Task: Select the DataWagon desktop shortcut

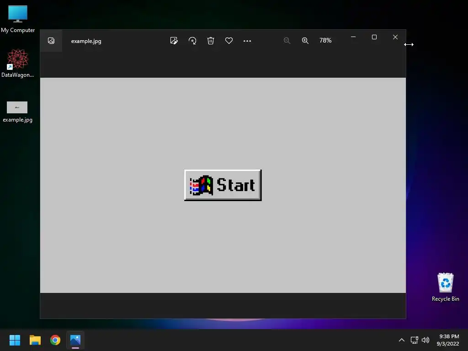Action: (18, 63)
